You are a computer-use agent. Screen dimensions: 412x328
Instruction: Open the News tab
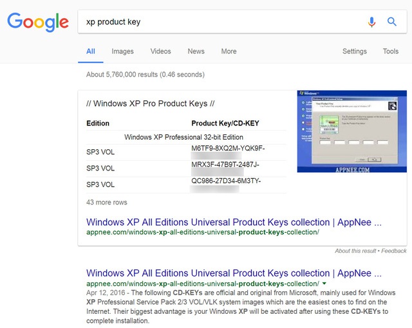pyautogui.click(x=196, y=51)
